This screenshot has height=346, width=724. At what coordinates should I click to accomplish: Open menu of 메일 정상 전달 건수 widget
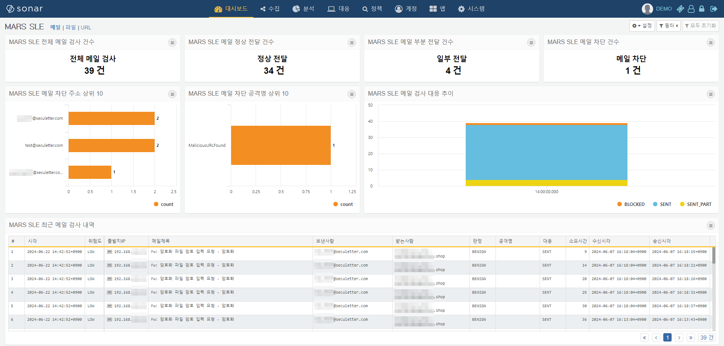tap(352, 43)
